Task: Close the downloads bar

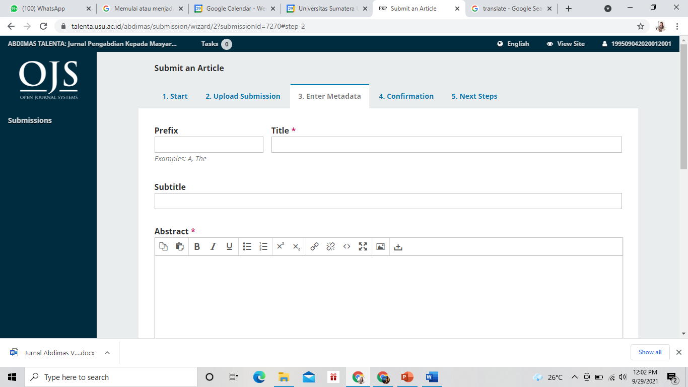Action: 678,352
